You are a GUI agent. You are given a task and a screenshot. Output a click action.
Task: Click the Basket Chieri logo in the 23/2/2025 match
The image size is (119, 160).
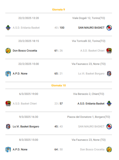[109, 51]
